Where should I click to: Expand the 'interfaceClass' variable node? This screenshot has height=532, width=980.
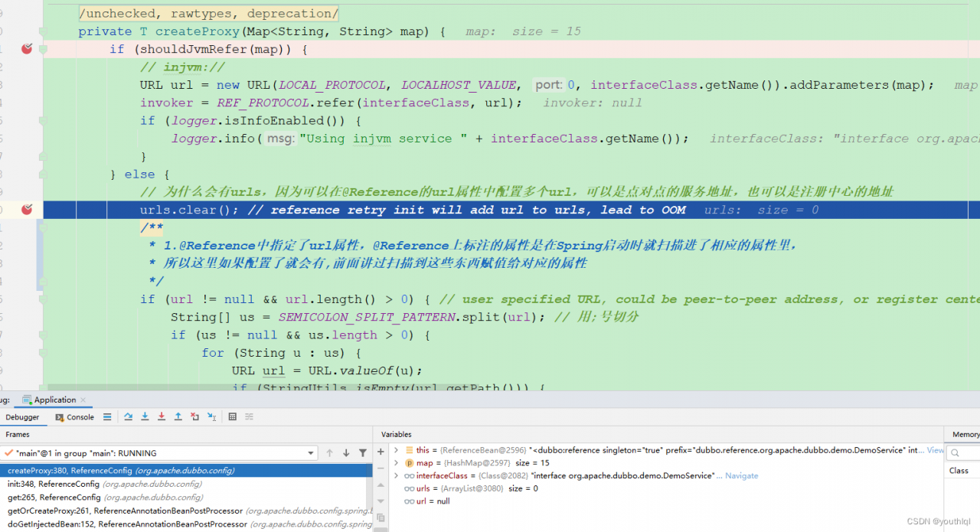pyautogui.click(x=396, y=475)
